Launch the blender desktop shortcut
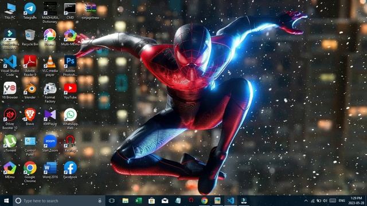 pos(30,90)
